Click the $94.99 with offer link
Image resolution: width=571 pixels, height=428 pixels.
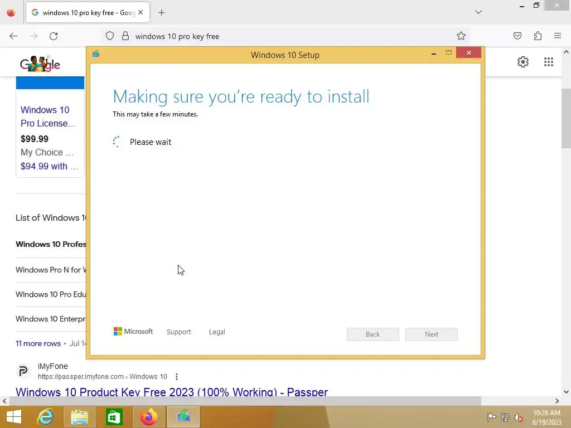click(x=49, y=166)
